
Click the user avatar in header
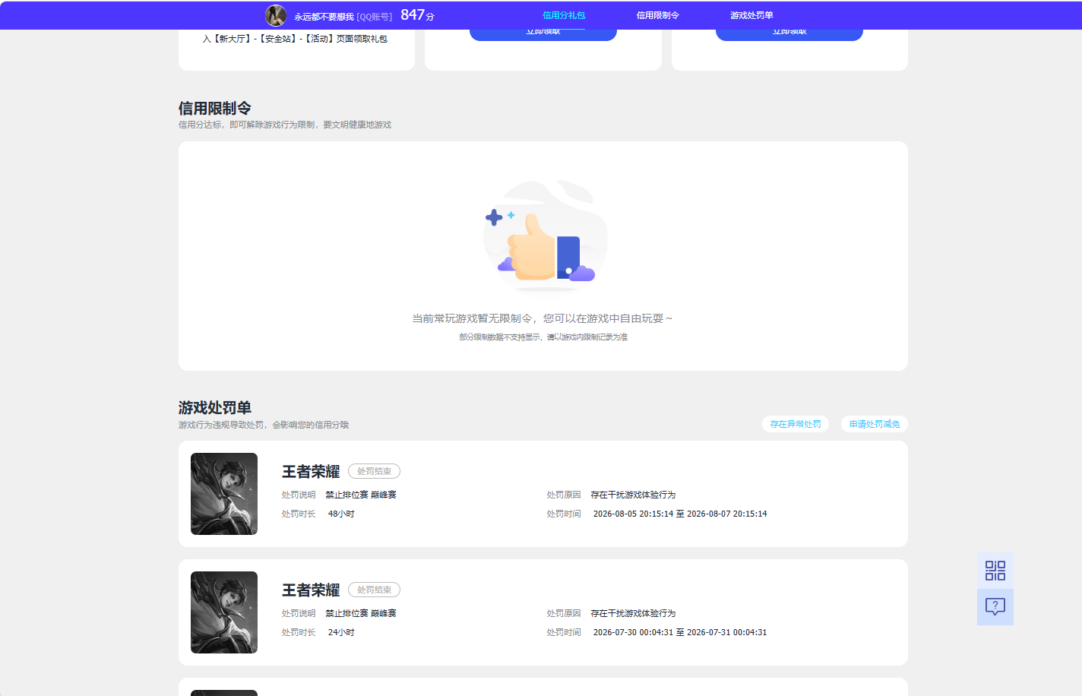(x=276, y=15)
